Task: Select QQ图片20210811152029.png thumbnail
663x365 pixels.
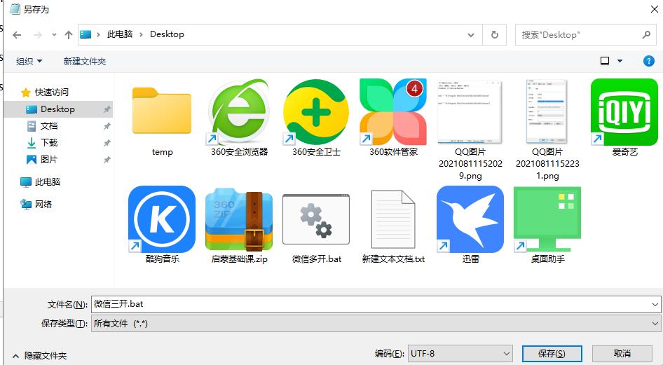Action: click(470, 111)
